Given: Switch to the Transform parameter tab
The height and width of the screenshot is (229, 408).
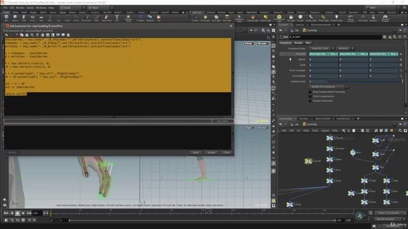Looking at the screenshot, I should click(286, 43).
